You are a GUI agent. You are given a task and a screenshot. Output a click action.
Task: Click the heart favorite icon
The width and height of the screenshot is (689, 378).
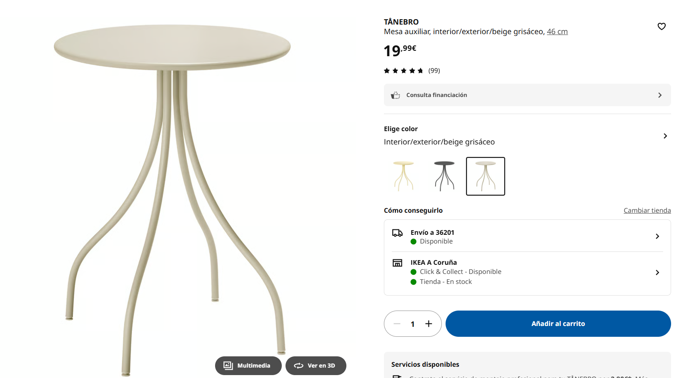coord(661,26)
